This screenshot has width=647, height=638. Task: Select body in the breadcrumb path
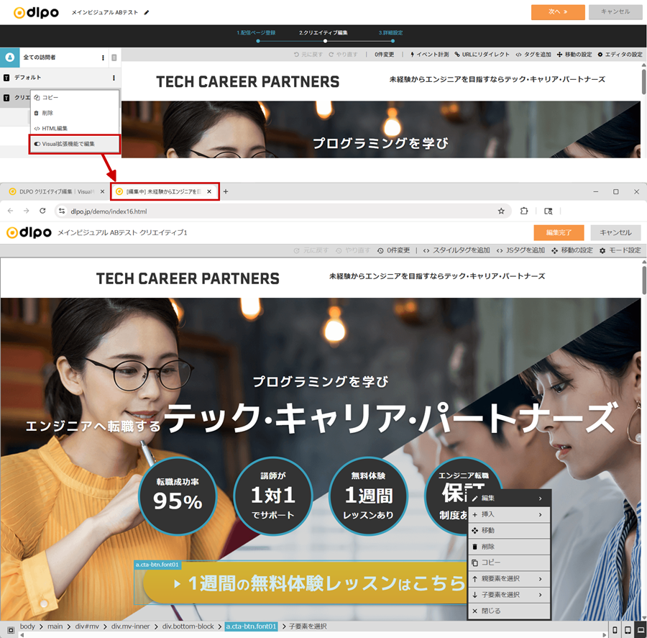(x=27, y=626)
